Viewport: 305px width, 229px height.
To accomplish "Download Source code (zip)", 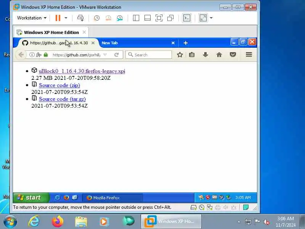I will 59,85.
